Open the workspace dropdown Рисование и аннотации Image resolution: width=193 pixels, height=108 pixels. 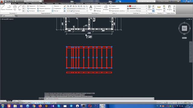tap(33, 1)
